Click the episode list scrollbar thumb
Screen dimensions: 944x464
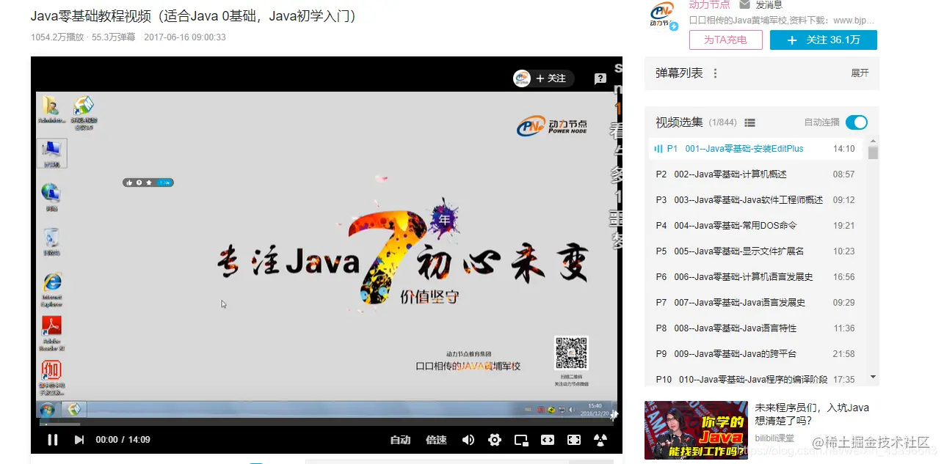click(873, 152)
